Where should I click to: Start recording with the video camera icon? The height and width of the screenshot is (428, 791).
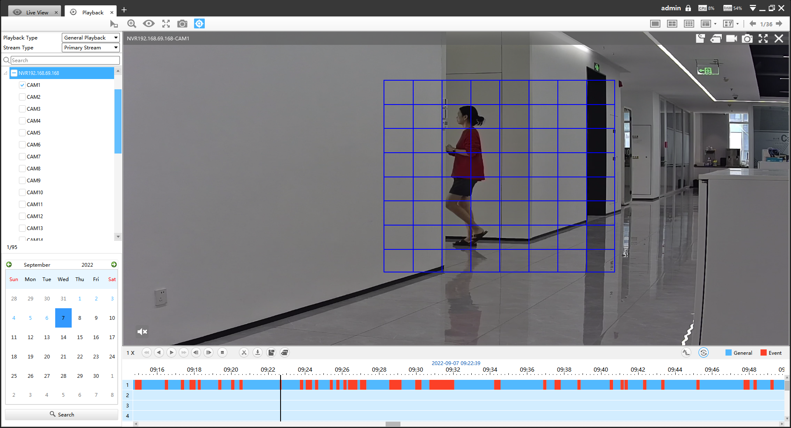(732, 39)
